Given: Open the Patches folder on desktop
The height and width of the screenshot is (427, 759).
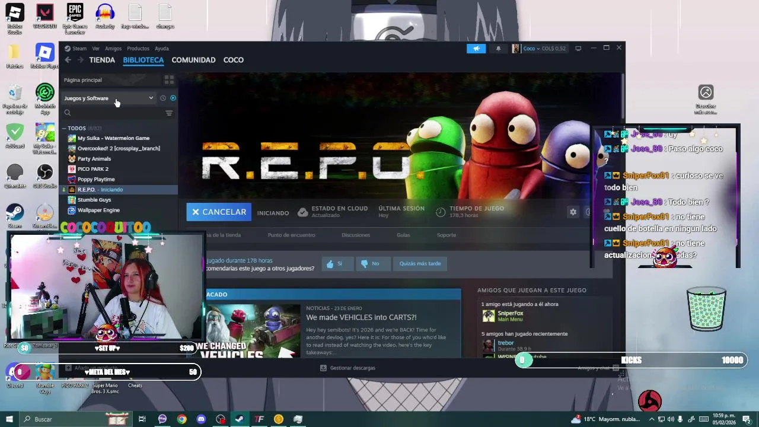Looking at the screenshot, I should pos(15,56).
